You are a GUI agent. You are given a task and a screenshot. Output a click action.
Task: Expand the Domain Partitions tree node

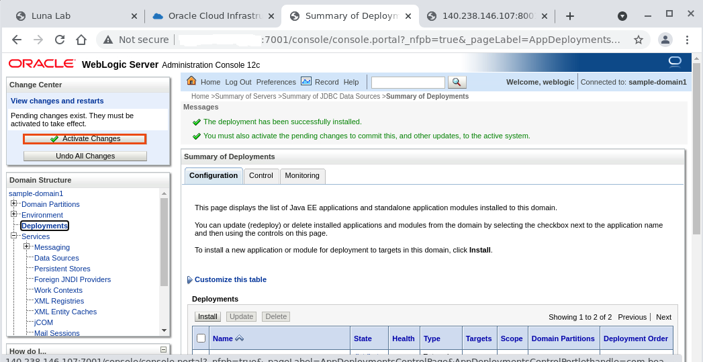(x=14, y=203)
